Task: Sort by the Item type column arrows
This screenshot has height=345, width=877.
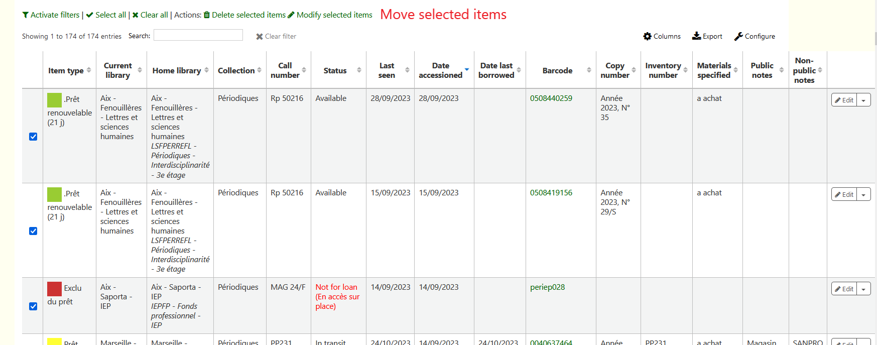Action: 89,70
